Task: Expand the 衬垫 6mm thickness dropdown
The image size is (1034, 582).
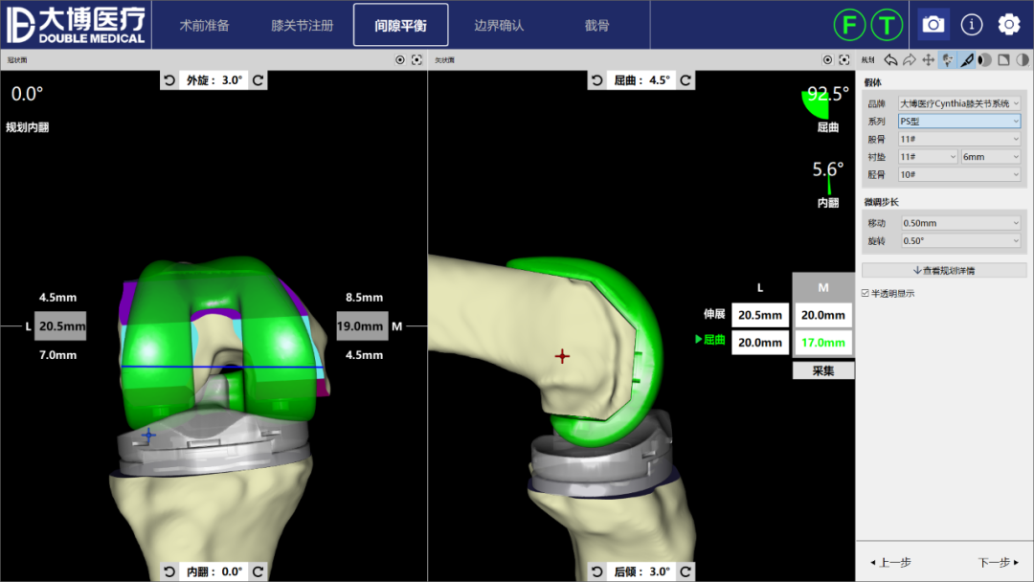Action: click(x=991, y=157)
